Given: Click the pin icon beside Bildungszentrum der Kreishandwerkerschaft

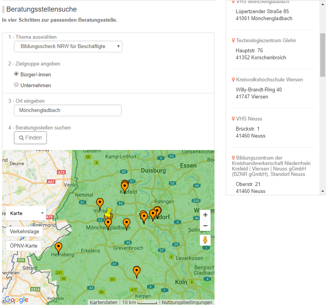Looking at the screenshot, I should pos(233,158).
